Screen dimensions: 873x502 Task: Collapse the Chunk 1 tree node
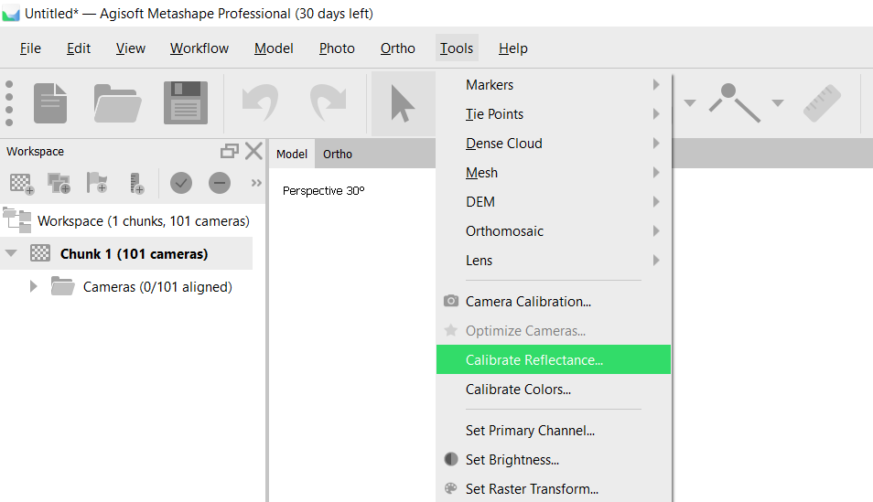[12, 253]
